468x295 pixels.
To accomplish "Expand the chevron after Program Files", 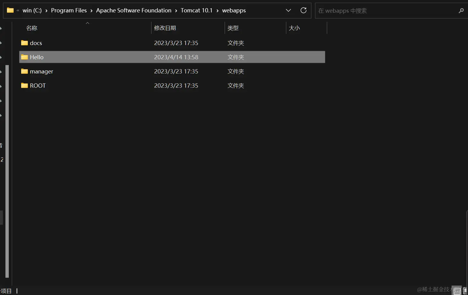I will pyautogui.click(x=91, y=11).
